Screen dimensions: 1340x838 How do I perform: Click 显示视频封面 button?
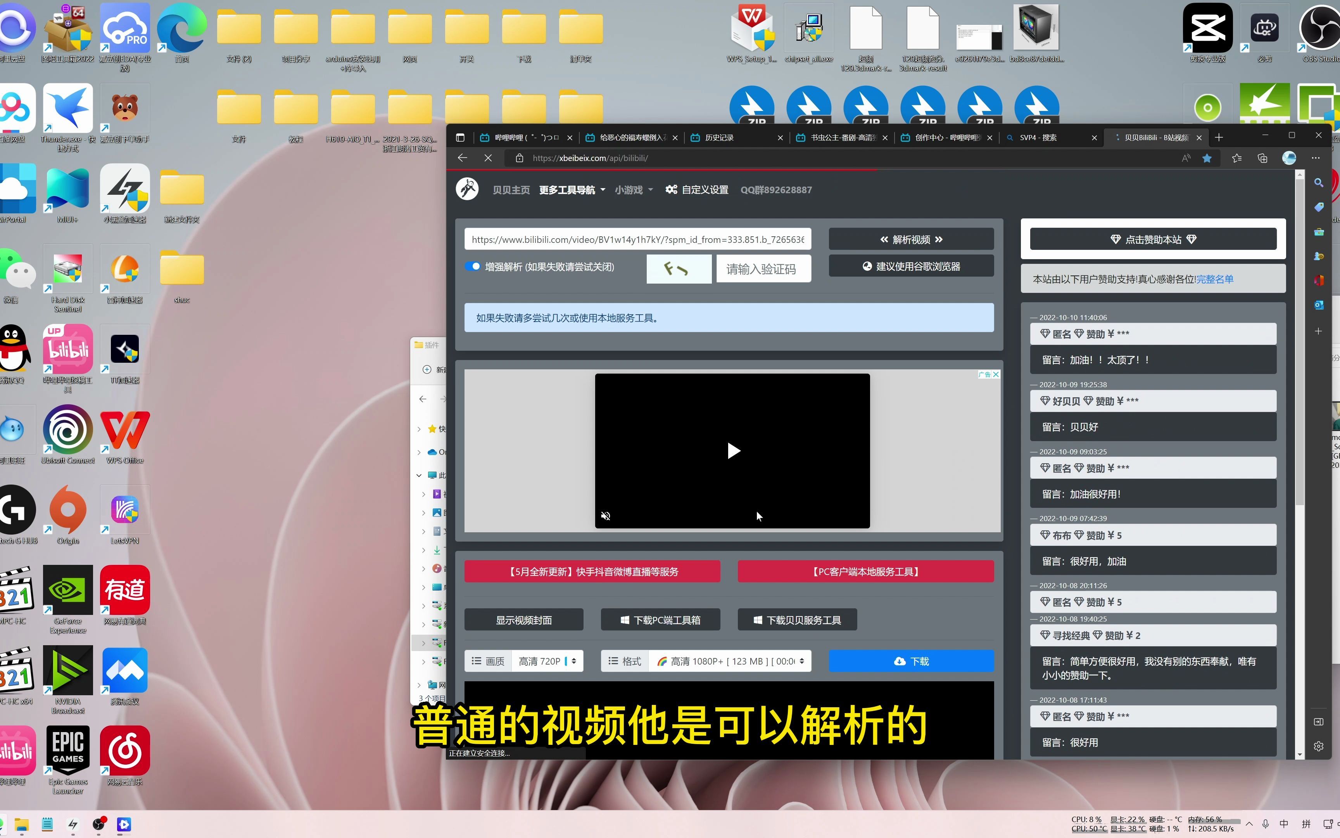[x=524, y=620]
